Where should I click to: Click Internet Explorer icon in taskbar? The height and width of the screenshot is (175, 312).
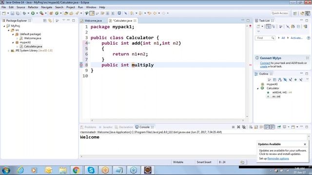20,170
